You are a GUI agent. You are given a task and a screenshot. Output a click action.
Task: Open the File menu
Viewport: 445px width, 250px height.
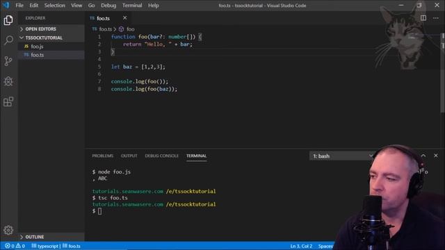point(19,6)
